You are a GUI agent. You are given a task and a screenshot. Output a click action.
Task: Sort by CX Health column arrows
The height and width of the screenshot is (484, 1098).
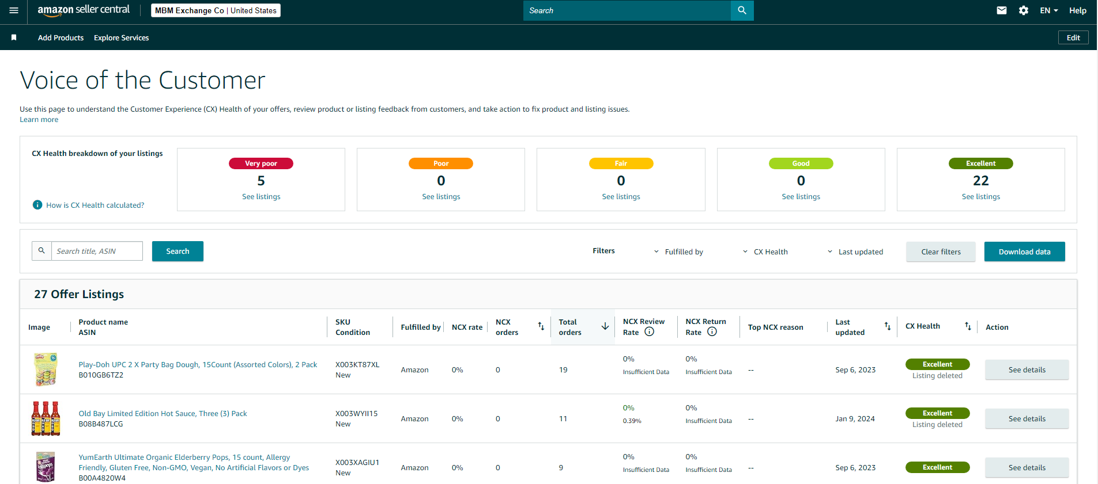point(968,326)
